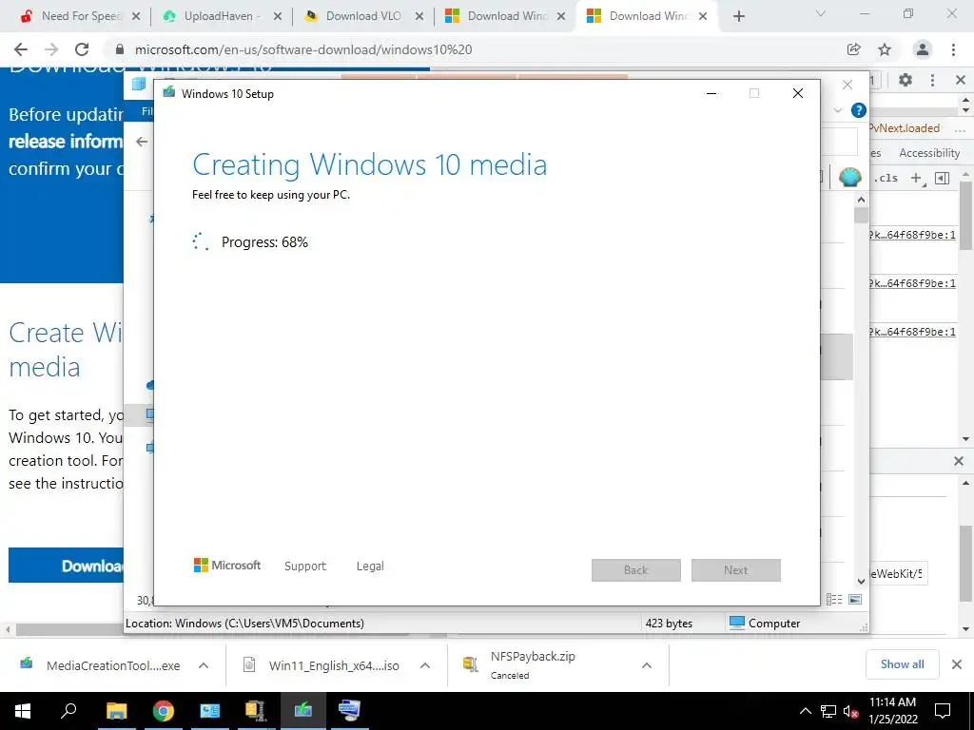Open the notification center icon
The image size is (974, 730).
click(943, 711)
